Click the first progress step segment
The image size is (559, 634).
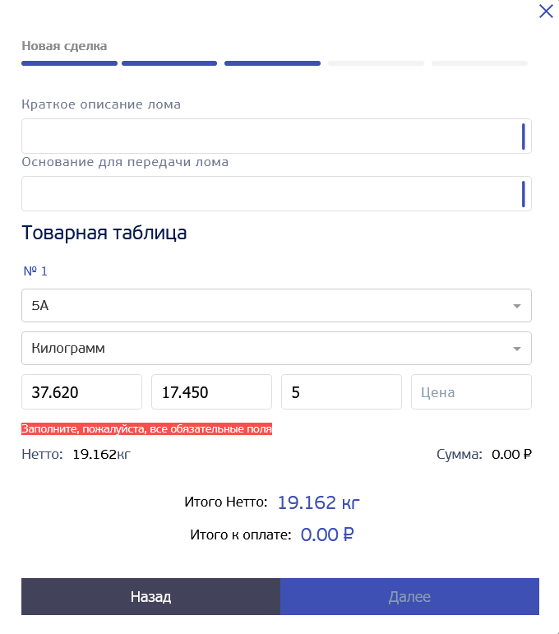pos(69,62)
